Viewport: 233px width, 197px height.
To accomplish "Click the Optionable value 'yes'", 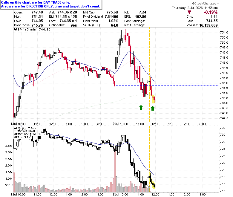I will click(x=74, y=25).
